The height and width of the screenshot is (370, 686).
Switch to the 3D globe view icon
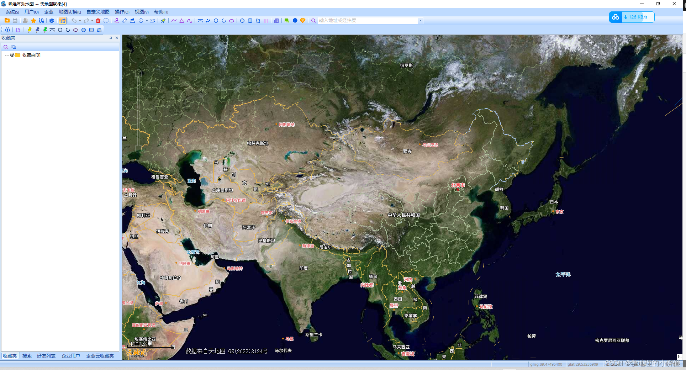(x=52, y=21)
